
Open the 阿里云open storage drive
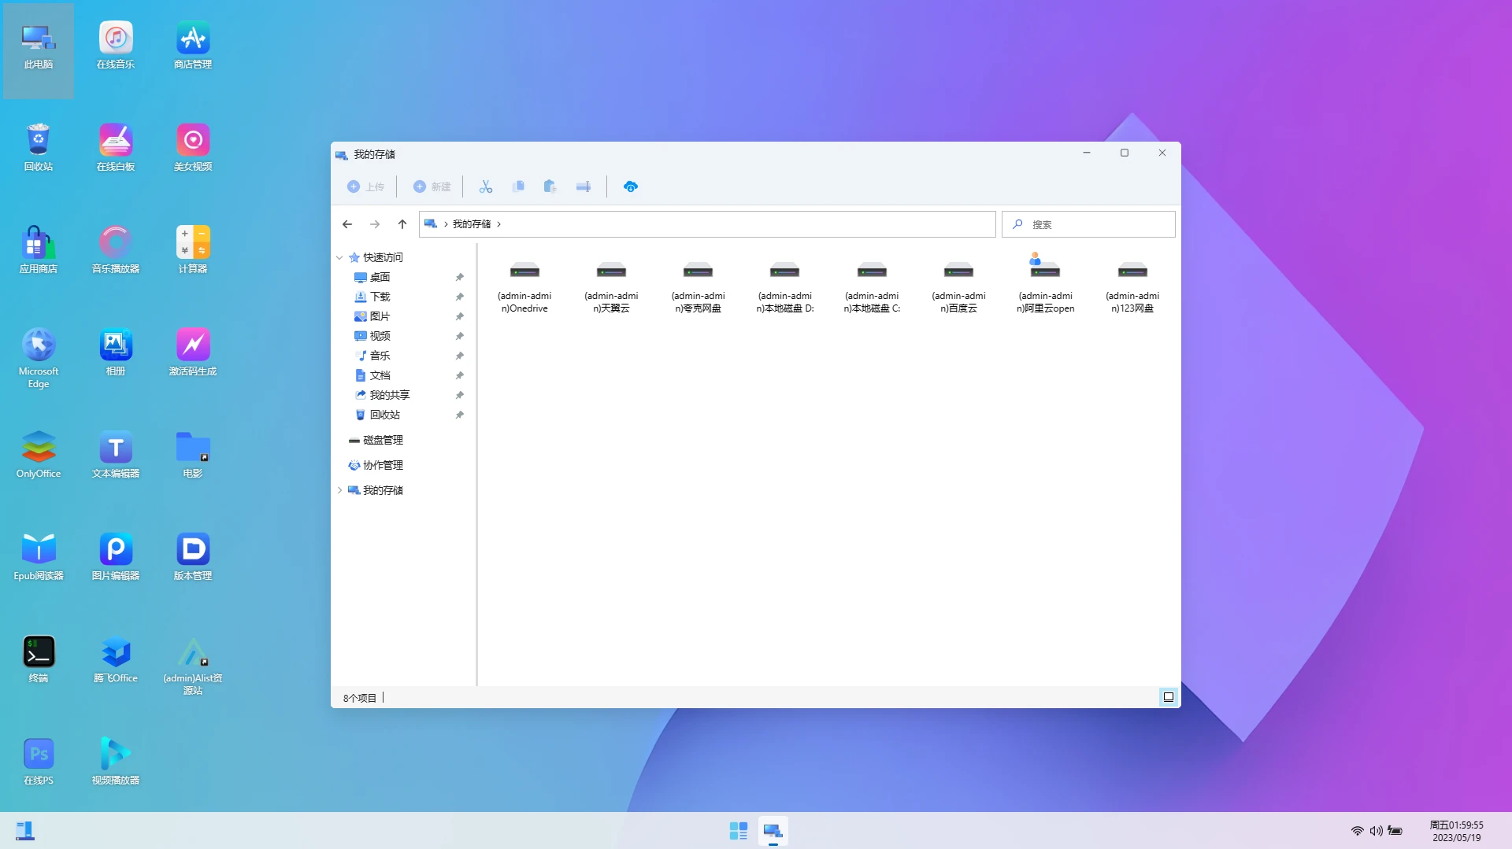[1045, 283]
